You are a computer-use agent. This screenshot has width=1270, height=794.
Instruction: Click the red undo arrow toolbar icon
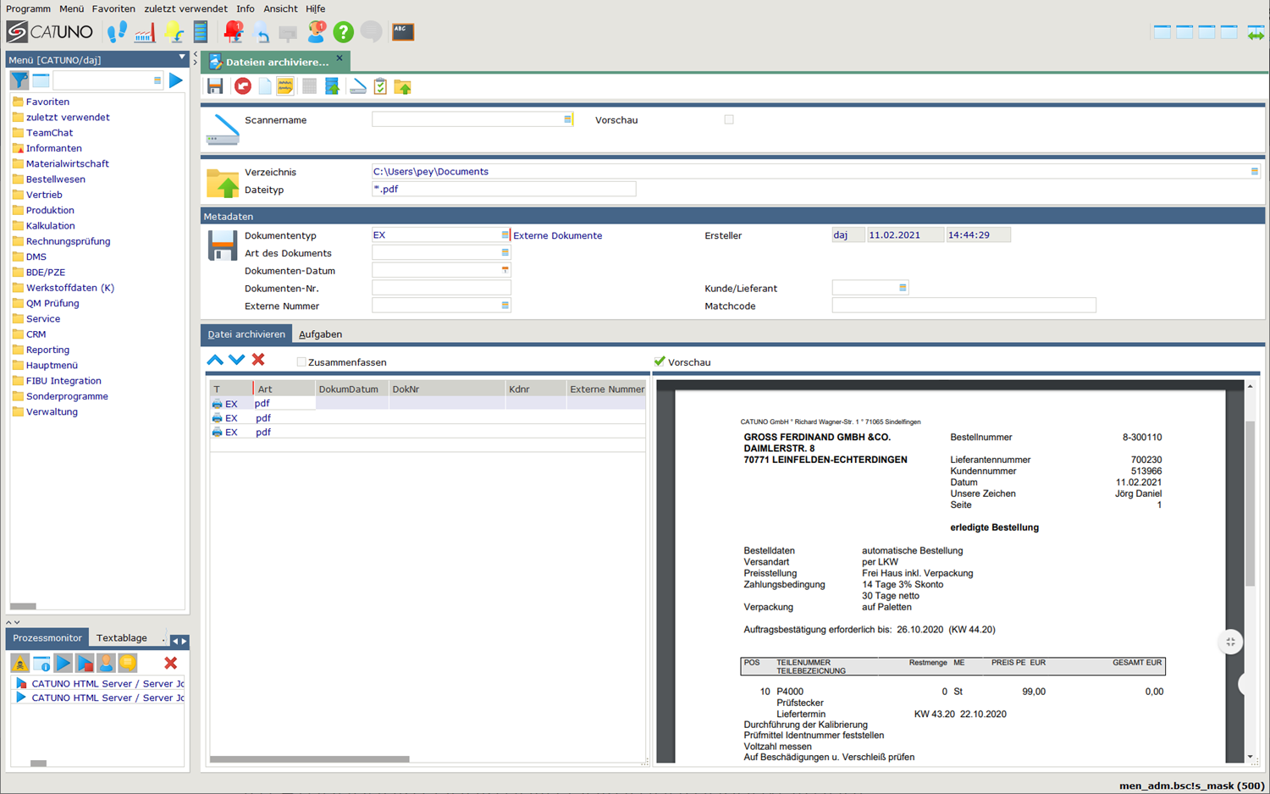(x=243, y=86)
